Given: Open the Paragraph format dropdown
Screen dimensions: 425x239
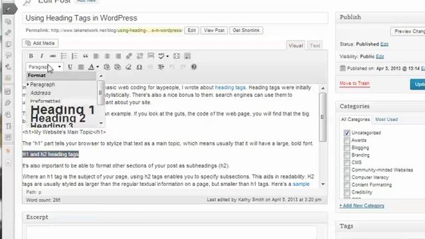Looking at the screenshot, I should point(44,66).
